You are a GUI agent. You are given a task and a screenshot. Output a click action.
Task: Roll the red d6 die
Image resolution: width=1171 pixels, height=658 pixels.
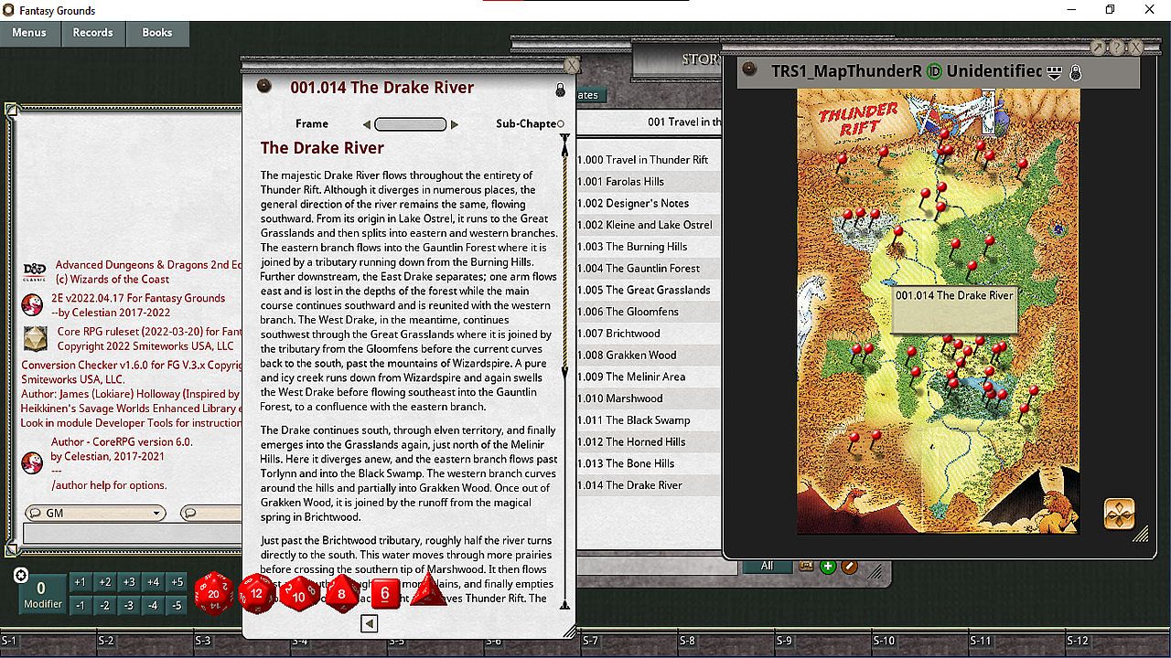(x=385, y=593)
